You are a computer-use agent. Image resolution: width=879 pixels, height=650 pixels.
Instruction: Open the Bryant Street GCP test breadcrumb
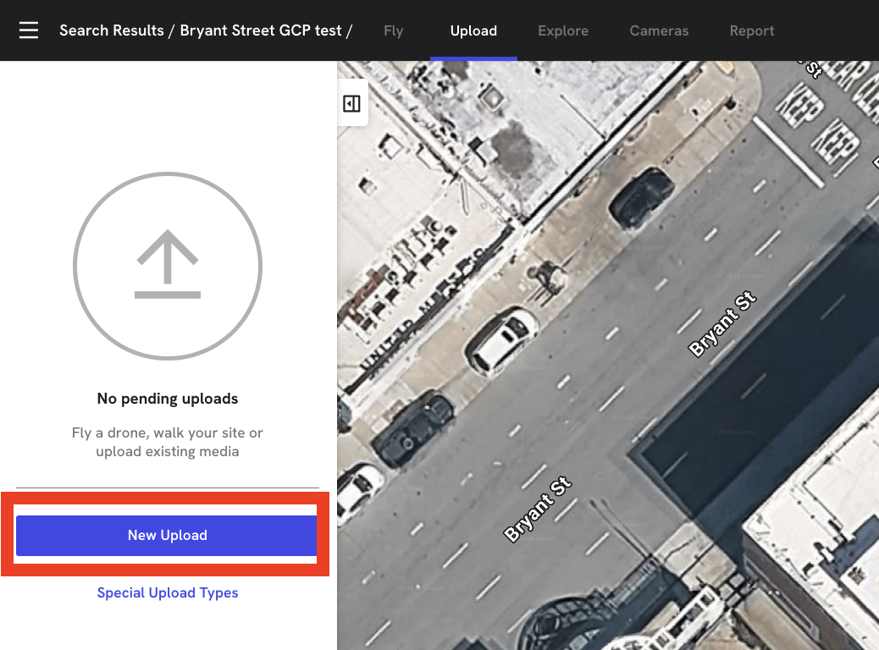pos(261,31)
